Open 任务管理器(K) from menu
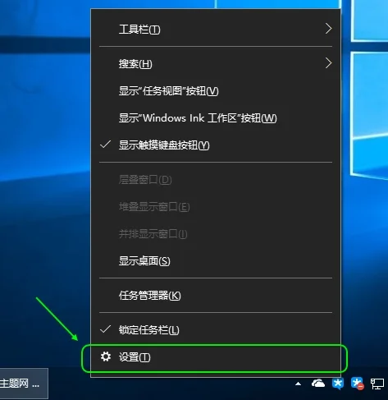This screenshot has width=388, height=400. point(216,296)
